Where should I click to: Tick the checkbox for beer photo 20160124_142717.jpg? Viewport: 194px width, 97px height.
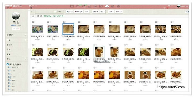tap(110, 45)
